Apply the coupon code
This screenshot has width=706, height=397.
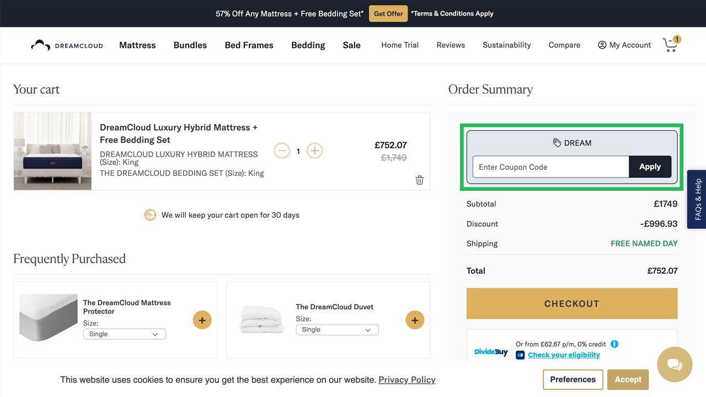coord(650,167)
